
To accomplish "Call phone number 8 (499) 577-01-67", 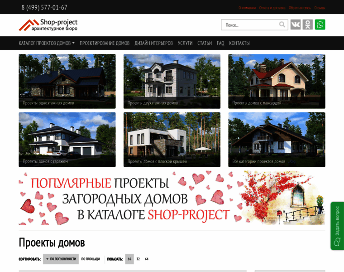I will [x=44, y=7].
